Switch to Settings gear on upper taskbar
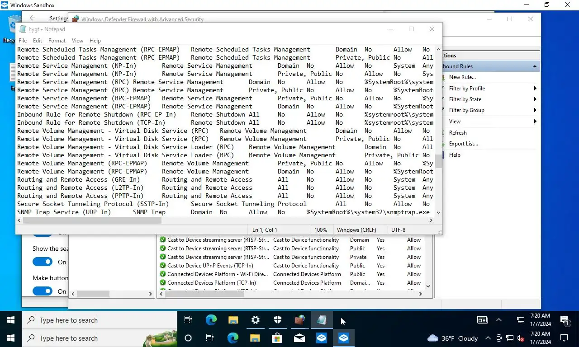This screenshot has width=579, height=347. [x=255, y=320]
